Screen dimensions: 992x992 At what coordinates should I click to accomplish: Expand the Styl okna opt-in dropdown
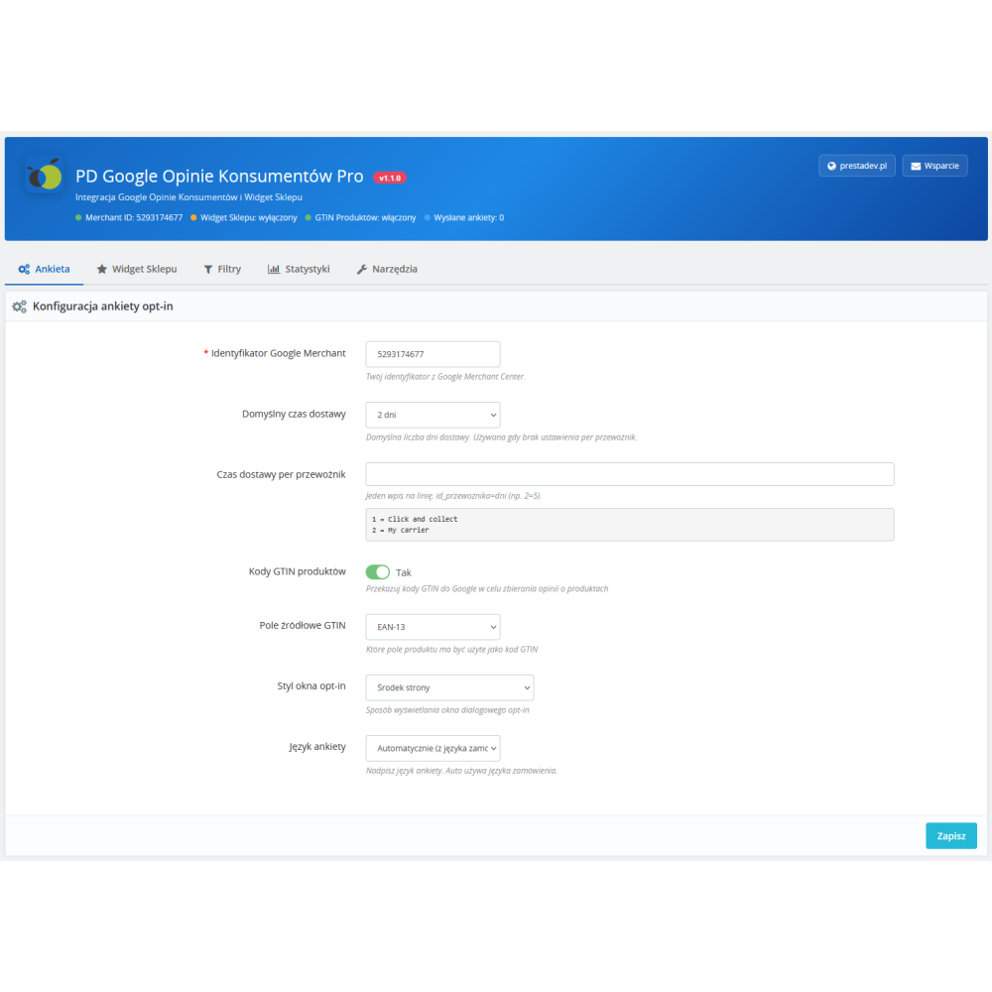[449, 687]
